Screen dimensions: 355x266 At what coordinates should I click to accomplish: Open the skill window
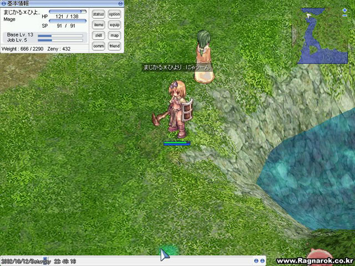click(99, 35)
